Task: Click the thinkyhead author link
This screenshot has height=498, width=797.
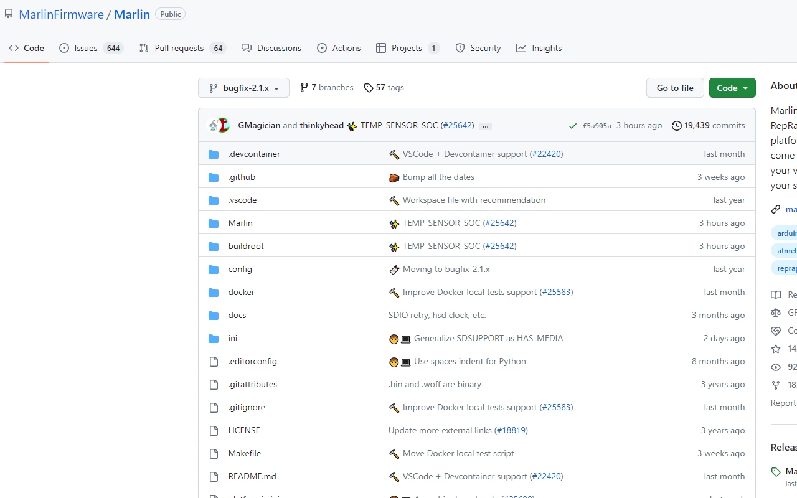Action: 321,125
